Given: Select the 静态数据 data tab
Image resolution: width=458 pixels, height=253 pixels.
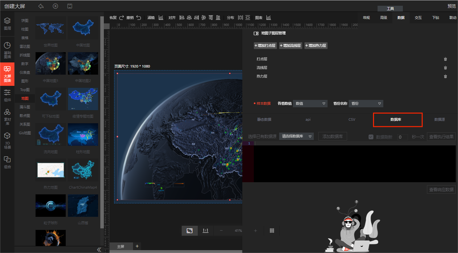Looking at the screenshot, I should 264,119.
